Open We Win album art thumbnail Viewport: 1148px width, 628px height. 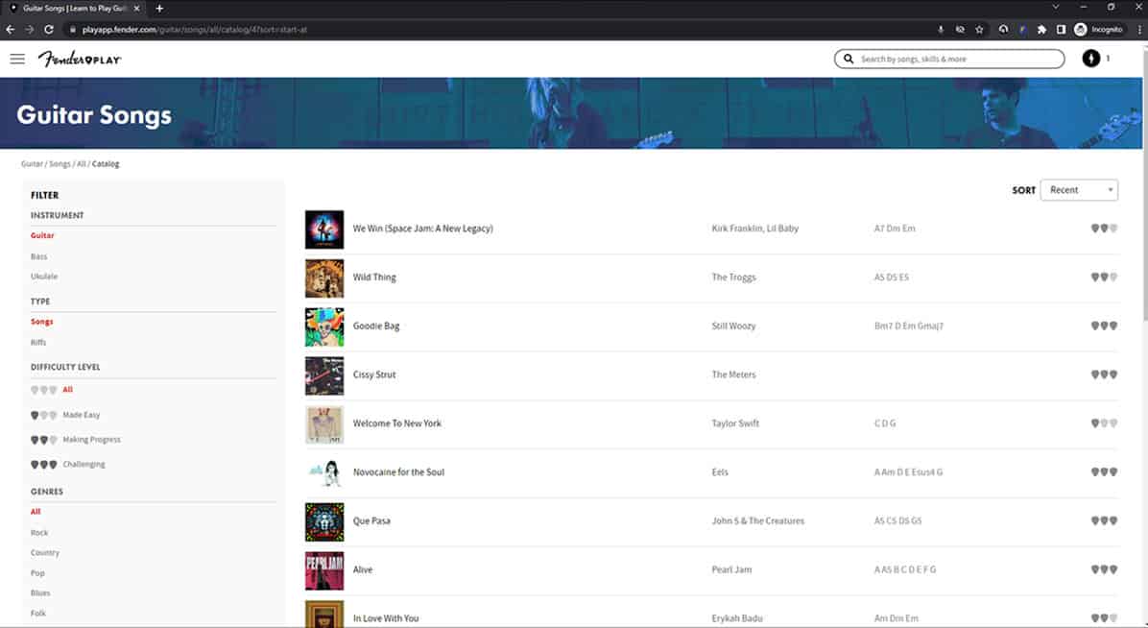(324, 229)
